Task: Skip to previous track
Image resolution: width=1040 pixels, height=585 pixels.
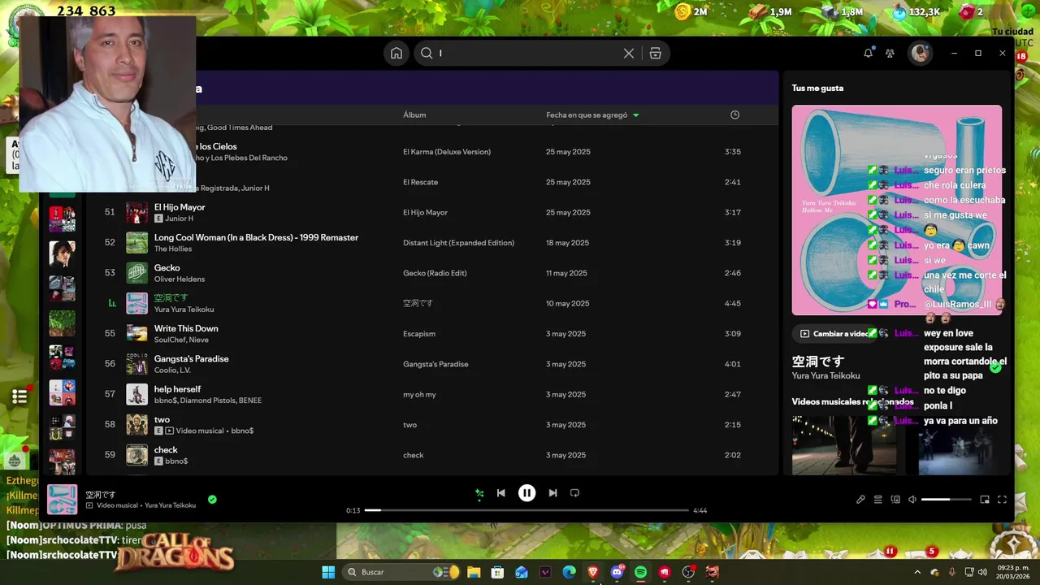Action: tap(501, 493)
